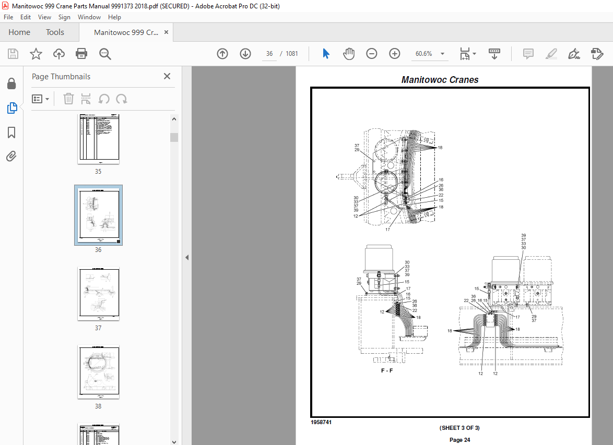The image size is (613, 445).
Task: Open the View menu
Action: pyautogui.click(x=44, y=17)
